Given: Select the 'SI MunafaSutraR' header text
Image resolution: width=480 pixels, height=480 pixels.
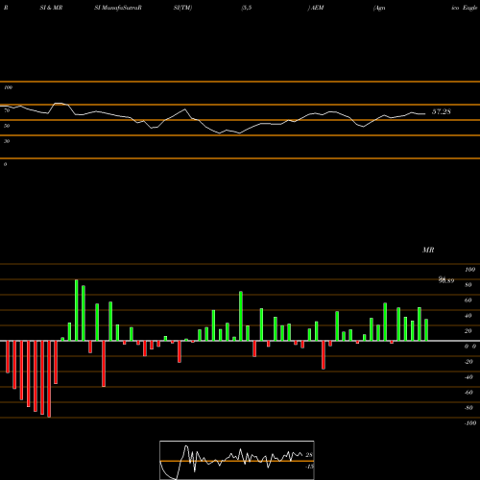Looking at the screenshot, I should (118, 8).
